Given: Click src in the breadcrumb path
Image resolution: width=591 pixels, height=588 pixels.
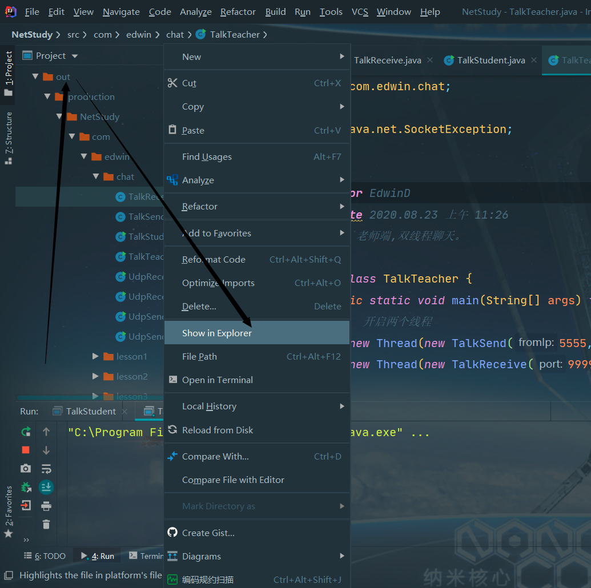Looking at the screenshot, I should [x=73, y=35].
